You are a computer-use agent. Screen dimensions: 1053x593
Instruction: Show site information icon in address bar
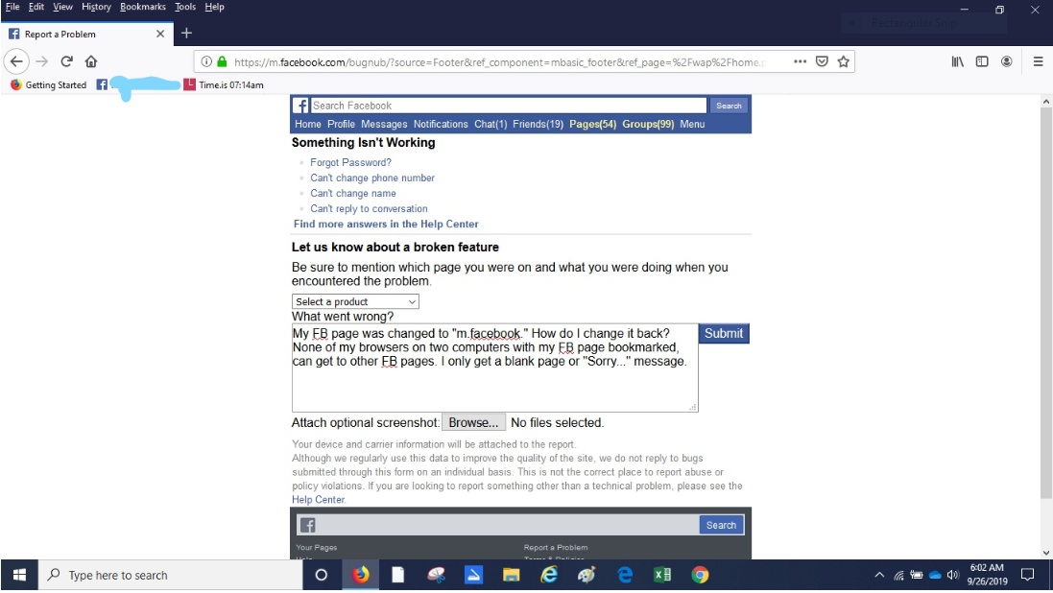click(206, 61)
